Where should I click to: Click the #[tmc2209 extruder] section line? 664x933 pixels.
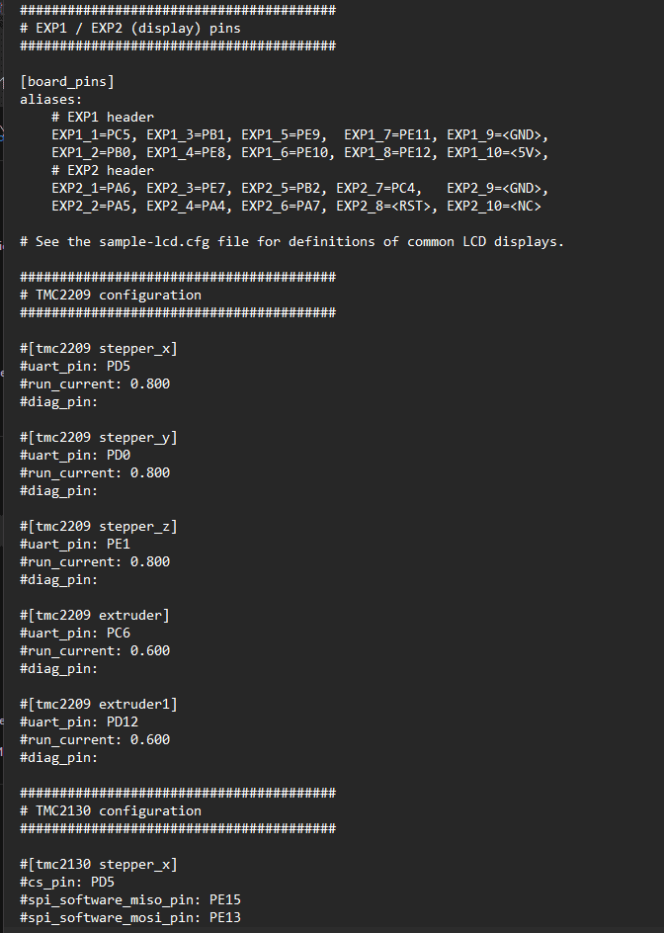click(x=95, y=616)
